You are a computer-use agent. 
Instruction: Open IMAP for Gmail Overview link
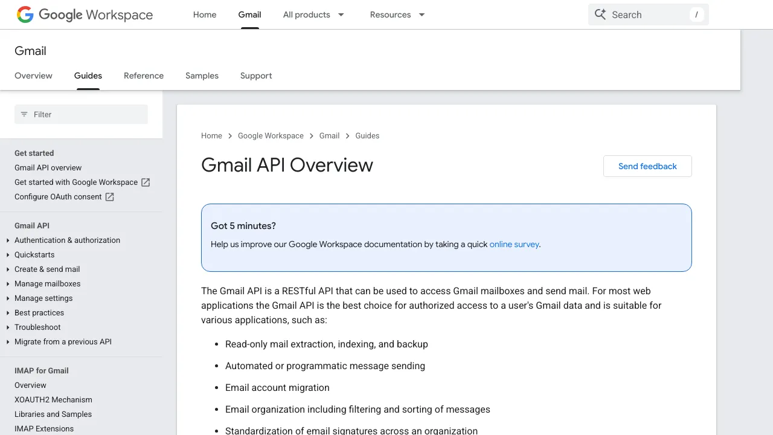[30, 385]
